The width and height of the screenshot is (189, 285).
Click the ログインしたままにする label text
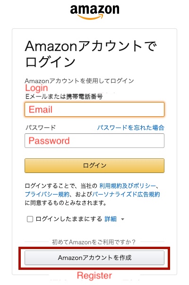coord(69,219)
